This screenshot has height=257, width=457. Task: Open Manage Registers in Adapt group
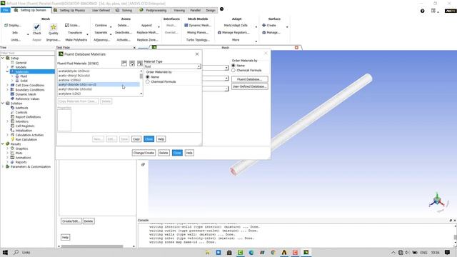[233, 32]
